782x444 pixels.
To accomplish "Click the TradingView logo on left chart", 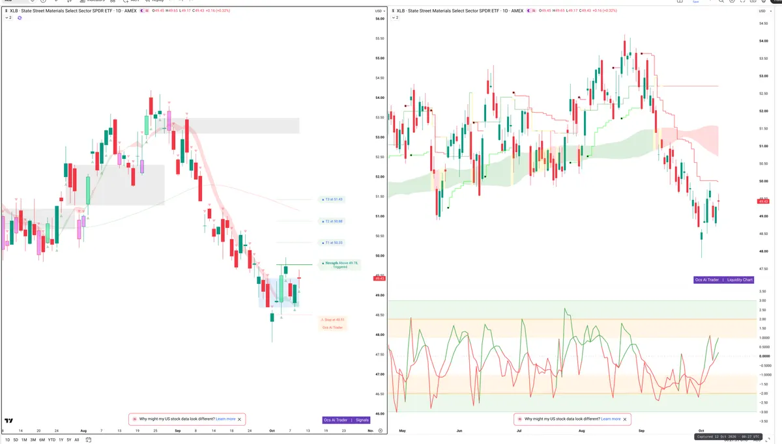I will point(9,421).
